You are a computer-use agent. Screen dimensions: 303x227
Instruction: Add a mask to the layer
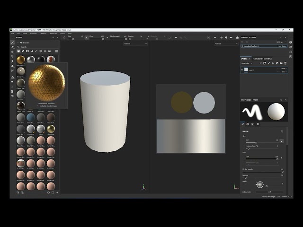pyautogui.click(x=265, y=63)
